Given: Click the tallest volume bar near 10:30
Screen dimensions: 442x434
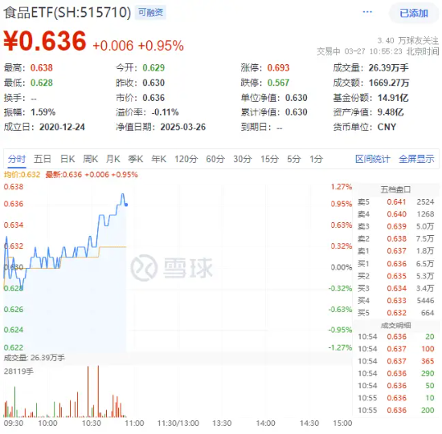Looking at the screenshot, I should [x=98, y=391].
